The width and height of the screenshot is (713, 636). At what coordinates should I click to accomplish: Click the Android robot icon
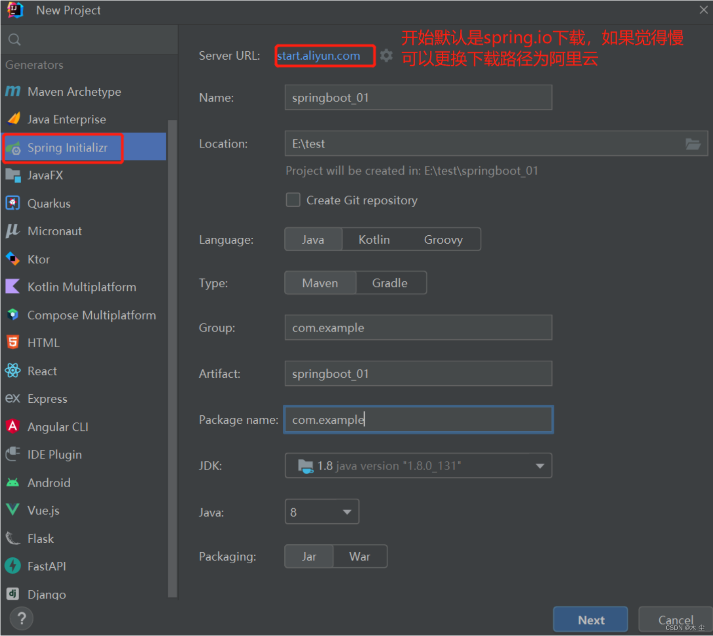pos(13,483)
